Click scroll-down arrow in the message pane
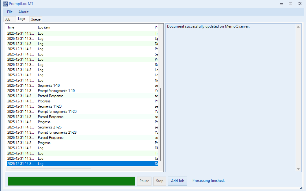The image size is (306, 191). (x=298, y=169)
